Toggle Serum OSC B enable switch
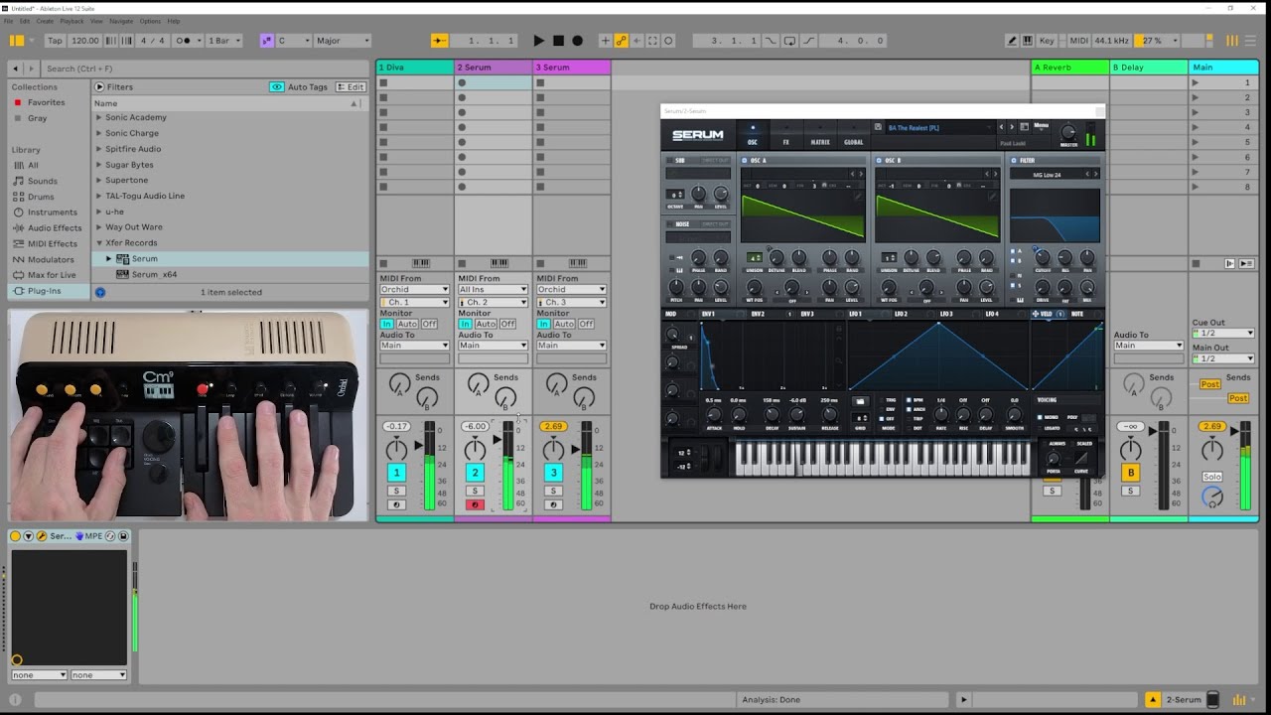This screenshot has width=1271, height=715. (881, 160)
